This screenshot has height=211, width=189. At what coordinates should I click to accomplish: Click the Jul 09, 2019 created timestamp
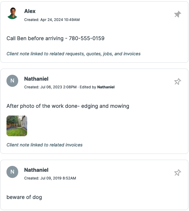[x=50, y=178]
